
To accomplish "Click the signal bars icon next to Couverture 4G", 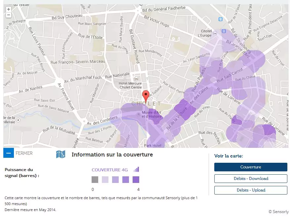I will coord(136,169).
